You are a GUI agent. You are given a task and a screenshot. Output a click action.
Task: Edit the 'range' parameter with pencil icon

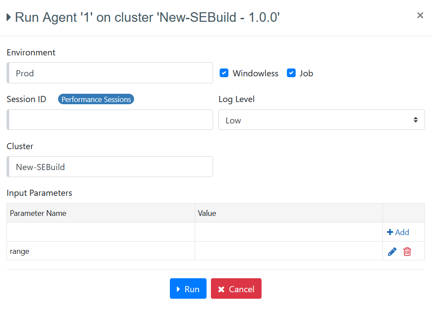click(392, 252)
